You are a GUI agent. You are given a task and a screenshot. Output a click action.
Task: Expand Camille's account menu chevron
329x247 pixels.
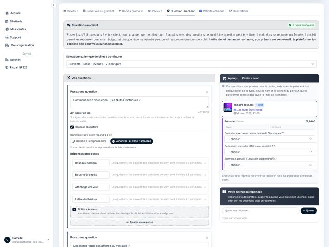tap(48, 240)
